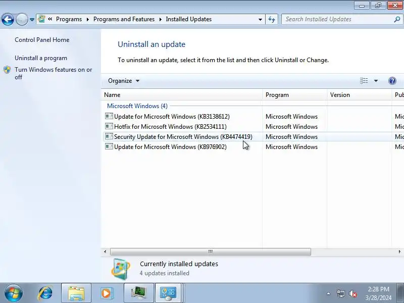Open the recent pages dropdown arrow
The height and width of the screenshot is (303, 404).
pos(32,20)
